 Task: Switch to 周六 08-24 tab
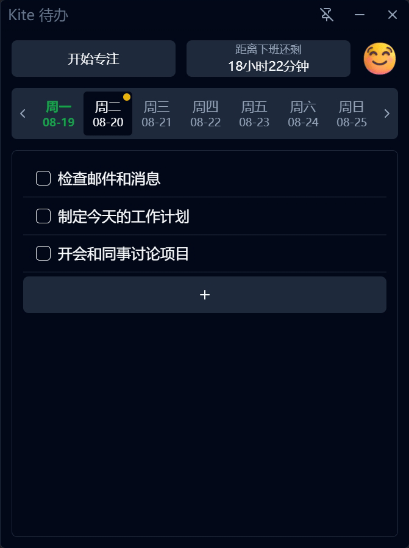click(303, 114)
